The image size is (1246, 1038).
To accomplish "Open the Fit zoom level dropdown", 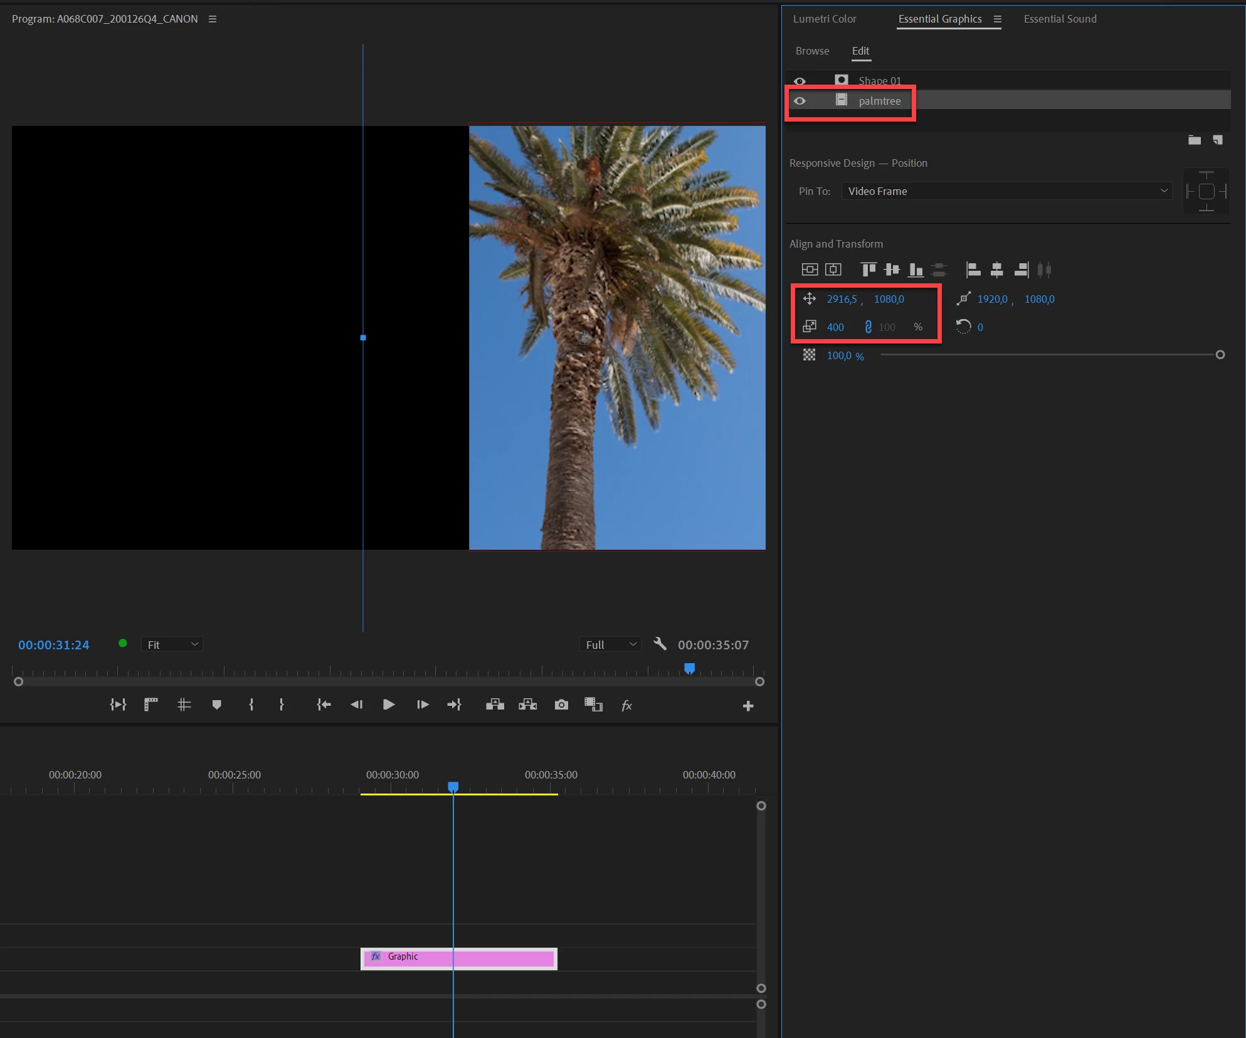I will 172,644.
